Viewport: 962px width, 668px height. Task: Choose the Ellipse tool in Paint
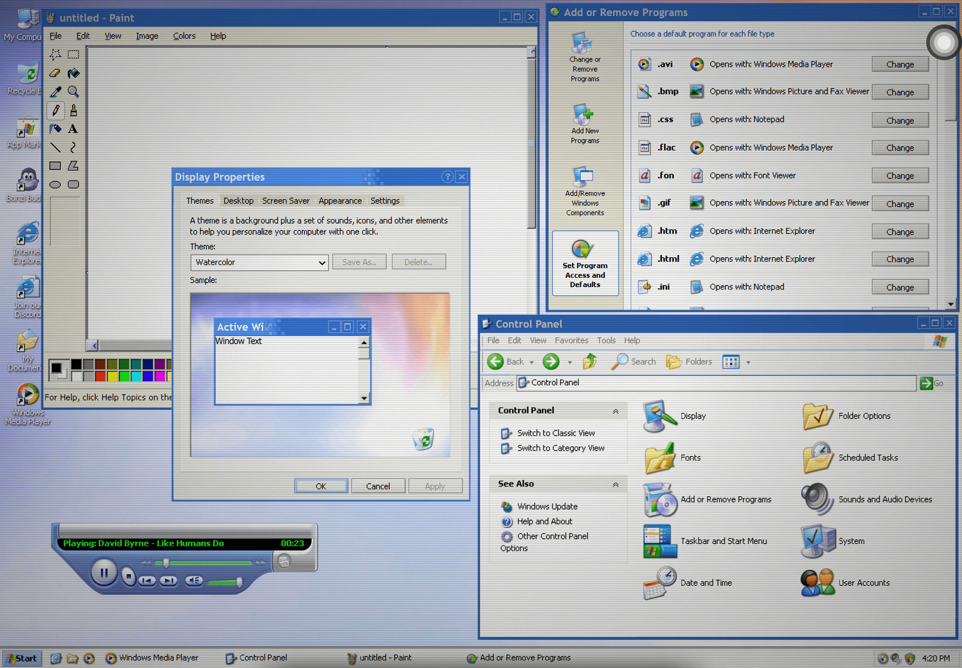[x=55, y=184]
